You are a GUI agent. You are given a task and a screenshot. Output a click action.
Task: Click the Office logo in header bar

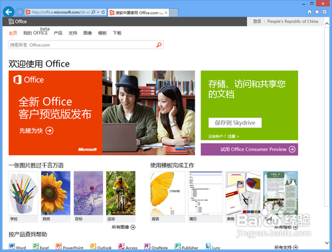point(17,21)
